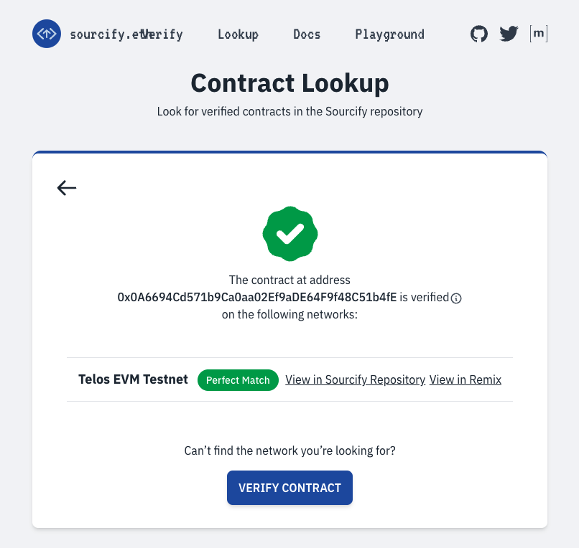Open the Twitter bird icon link

pyautogui.click(x=509, y=34)
